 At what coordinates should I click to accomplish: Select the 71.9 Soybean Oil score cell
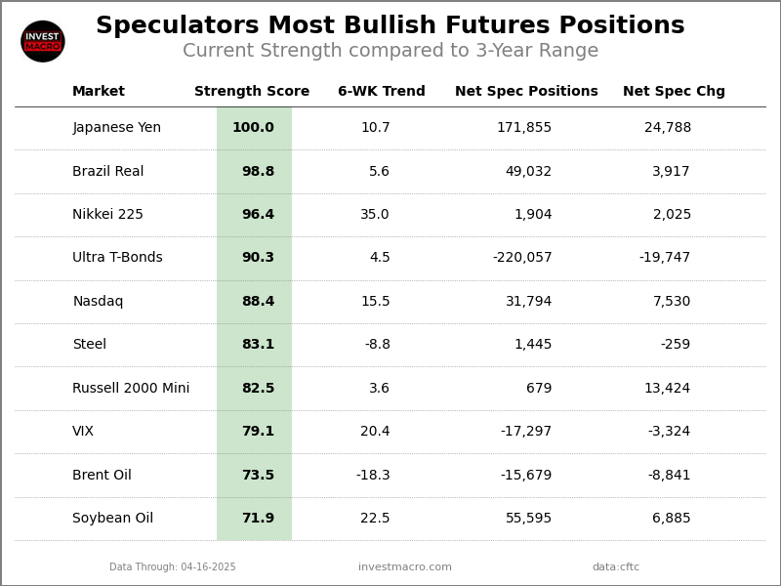(258, 519)
